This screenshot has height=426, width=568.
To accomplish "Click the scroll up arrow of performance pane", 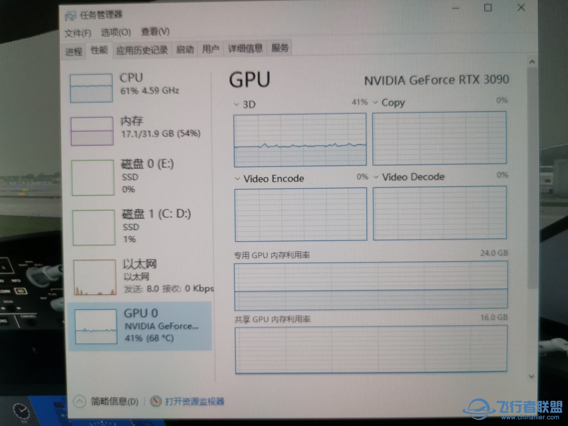I will tap(532, 62).
